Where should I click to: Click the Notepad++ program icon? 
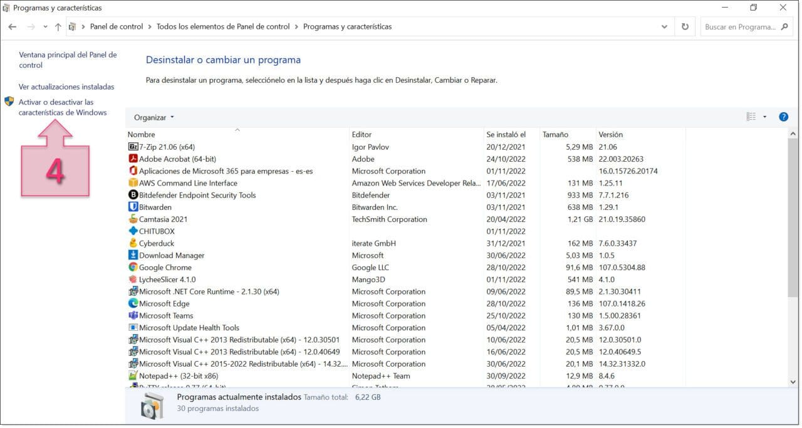[x=133, y=376]
